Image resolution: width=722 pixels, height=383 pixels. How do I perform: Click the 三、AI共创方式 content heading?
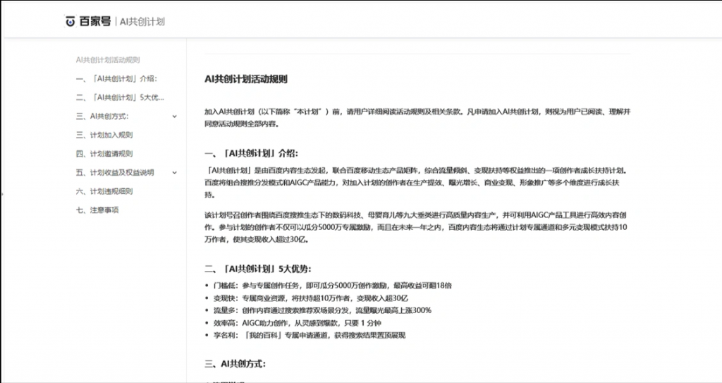click(235, 364)
